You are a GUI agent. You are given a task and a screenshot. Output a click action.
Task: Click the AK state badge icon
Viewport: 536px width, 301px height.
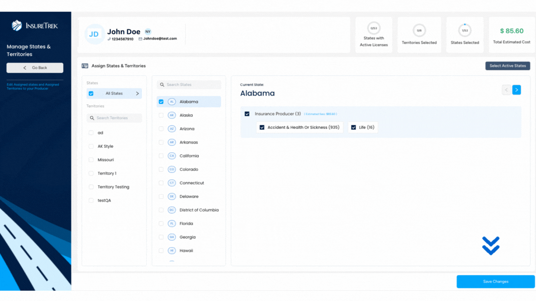pyautogui.click(x=172, y=115)
